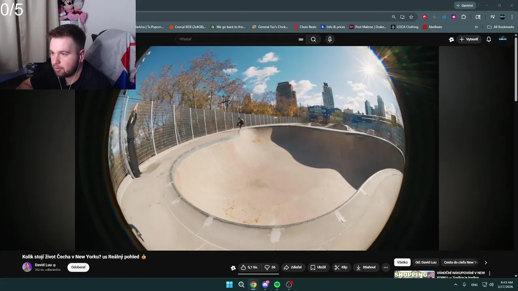Select the Všetko filter chip
The width and height of the screenshot is (518, 291).
tap(402, 262)
